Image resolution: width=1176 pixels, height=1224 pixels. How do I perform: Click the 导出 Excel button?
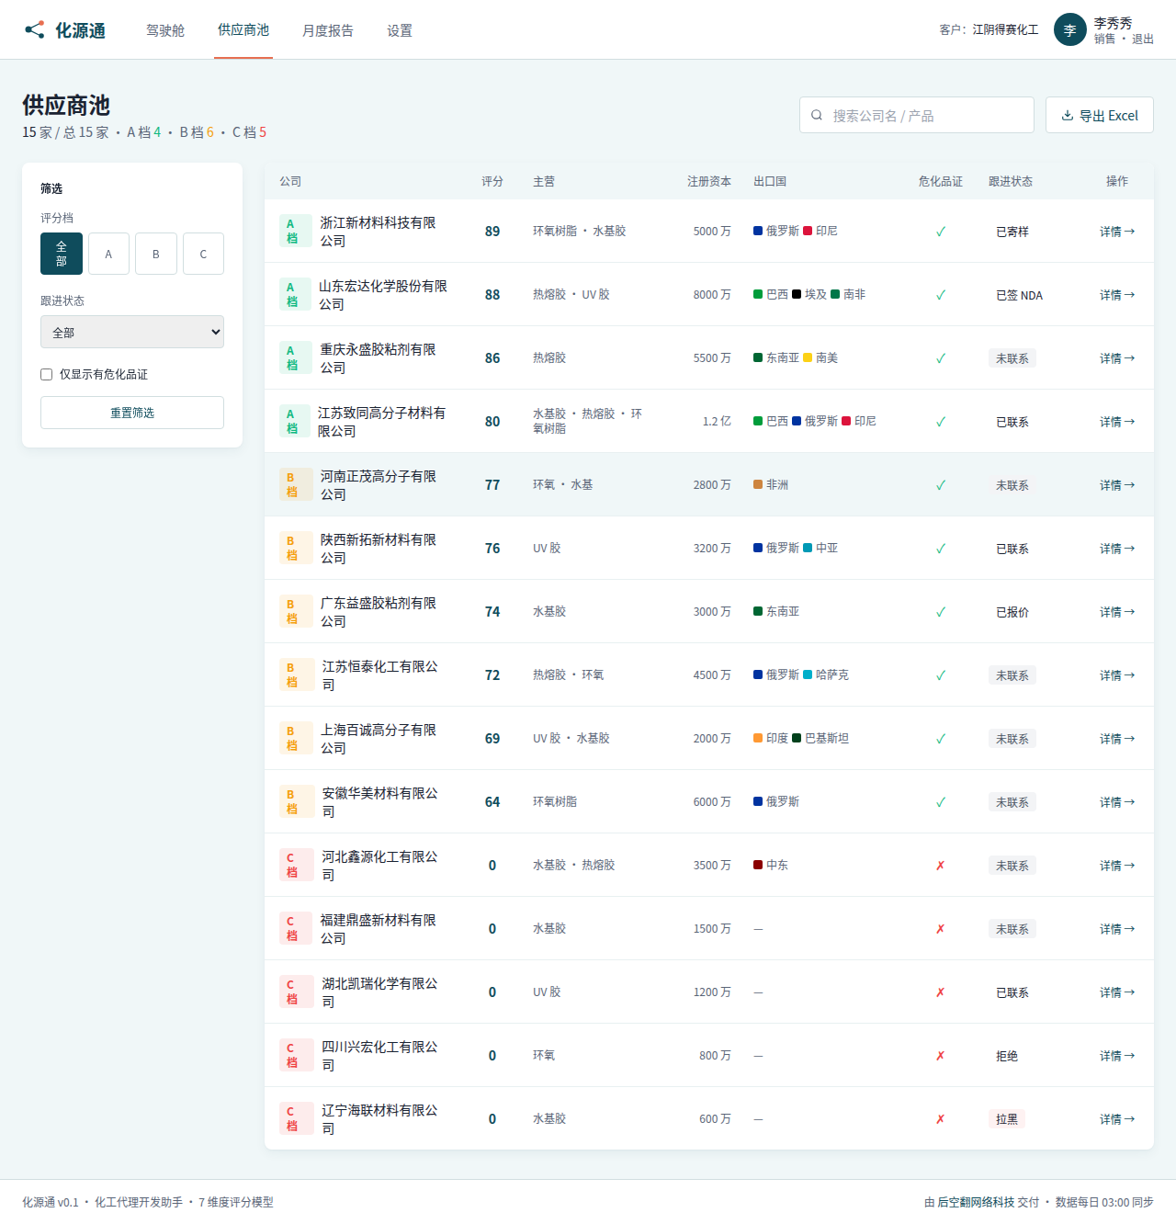(x=1100, y=115)
